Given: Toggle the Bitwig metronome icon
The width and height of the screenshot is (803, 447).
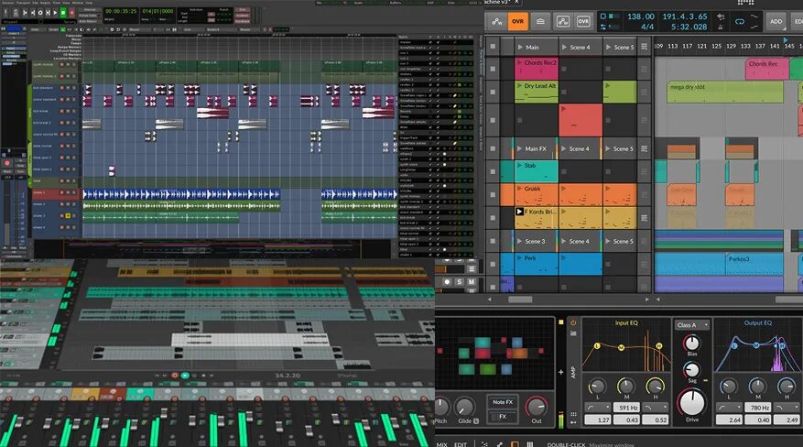Looking at the screenshot, I should 721,27.
